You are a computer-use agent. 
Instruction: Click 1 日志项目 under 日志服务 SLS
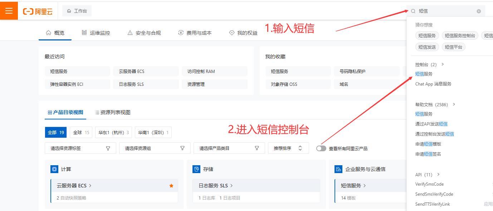tap(230, 198)
